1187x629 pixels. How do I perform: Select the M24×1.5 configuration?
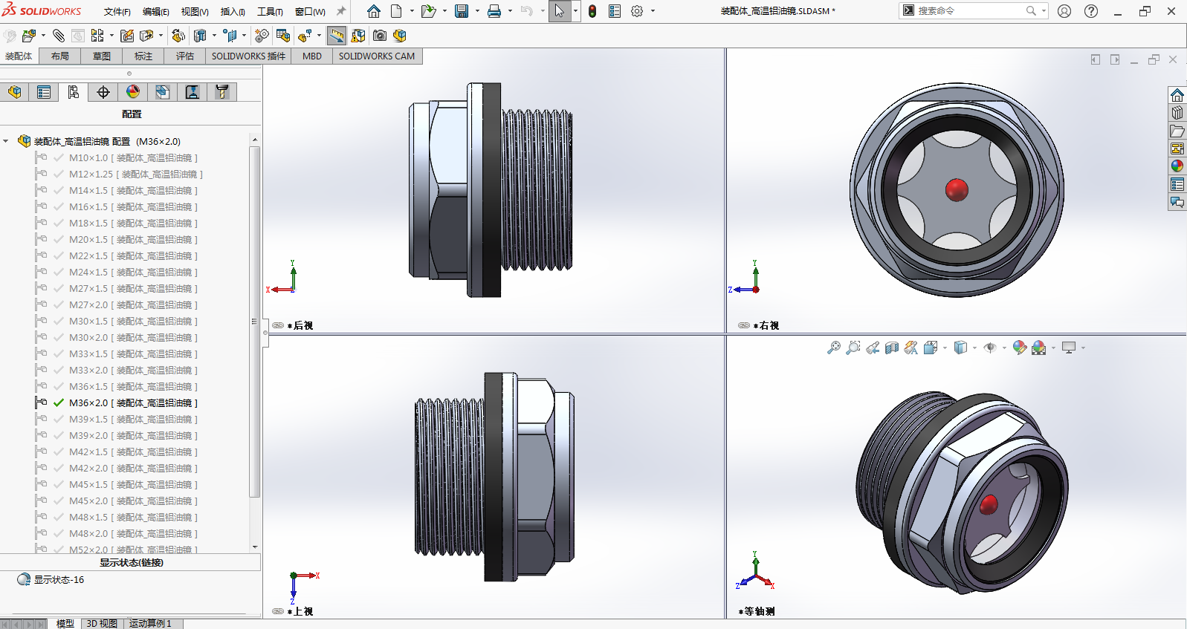133,272
